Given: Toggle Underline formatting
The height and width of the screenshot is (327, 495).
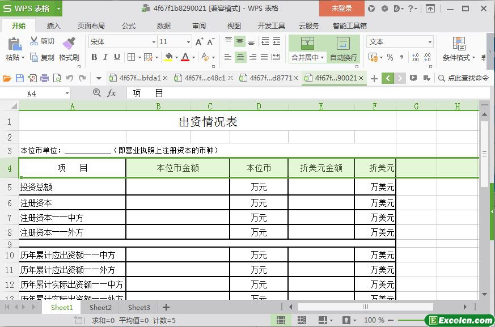Looking at the screenshot, I should pyautogui.click(x=117, y=57).
